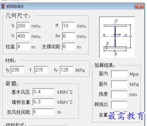Edit the fv field showing 125

(67, 70)
